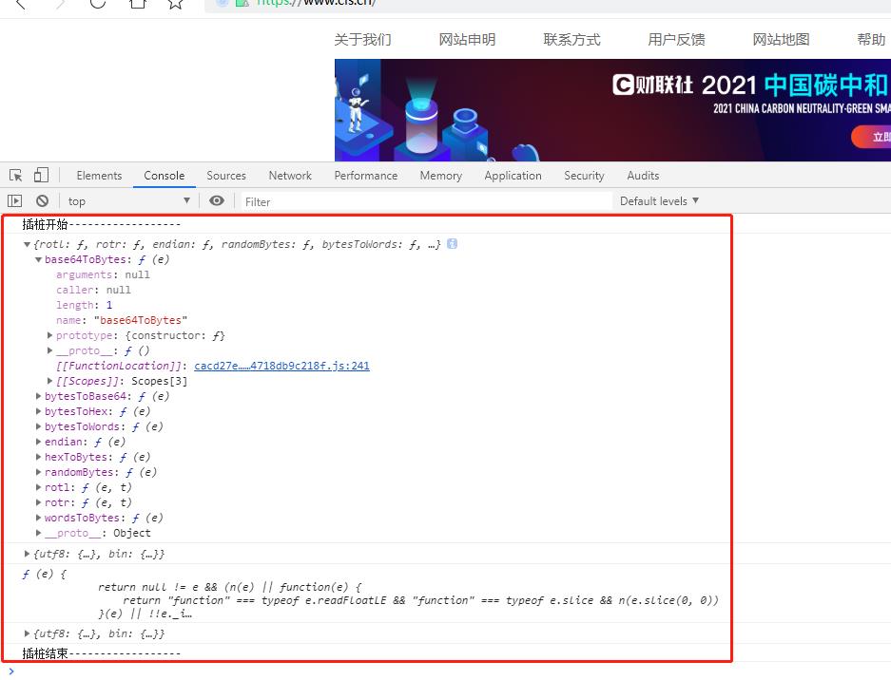The image size is (891, 680).
Task: Click the 插桩开始 log line
Action: coord(101,224)
